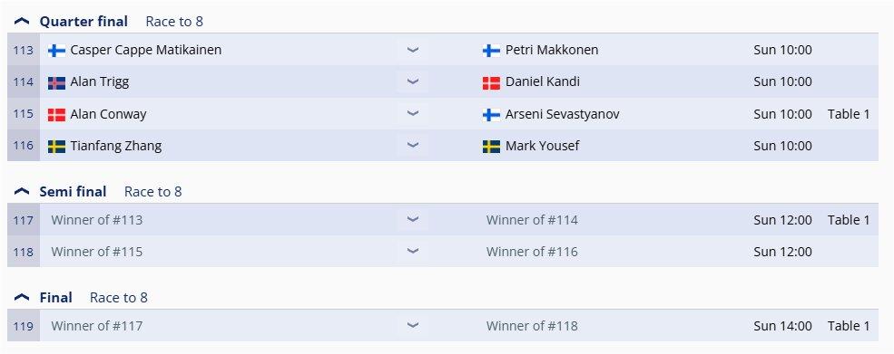Collapse the Semi final section
Screen dimensions: 894x354
coord(22,192)
